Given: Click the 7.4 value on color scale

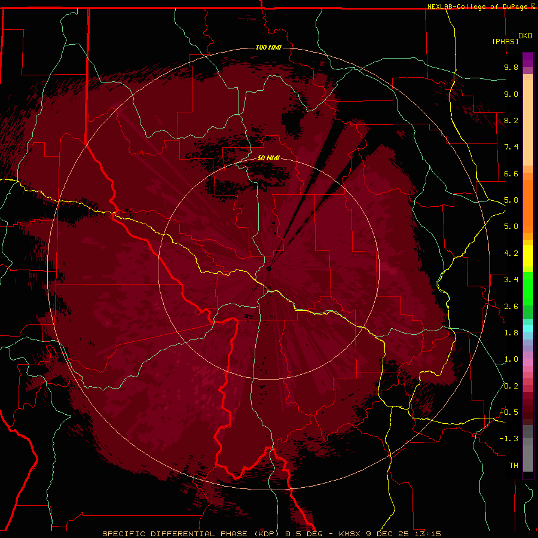Looking at the screenshot, I should tap(511, 147).
